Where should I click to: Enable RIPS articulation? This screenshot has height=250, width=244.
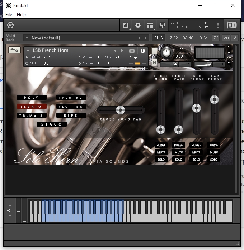coord(71,116)
